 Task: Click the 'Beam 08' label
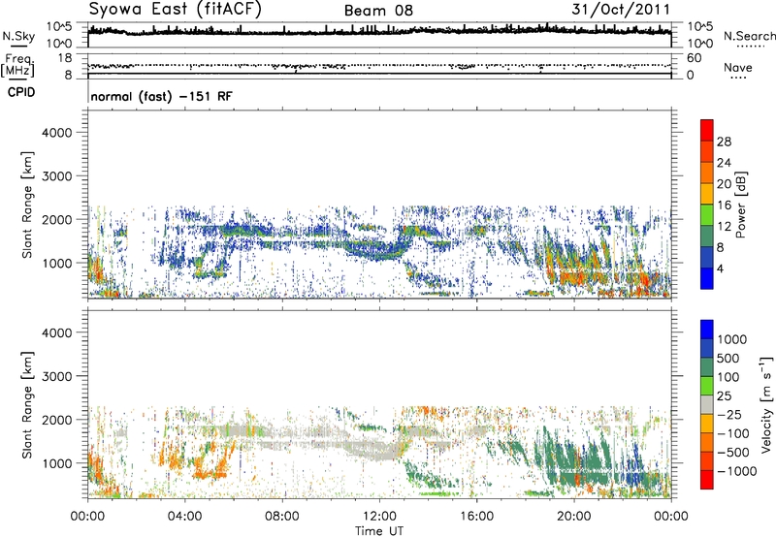click(378, 11)
